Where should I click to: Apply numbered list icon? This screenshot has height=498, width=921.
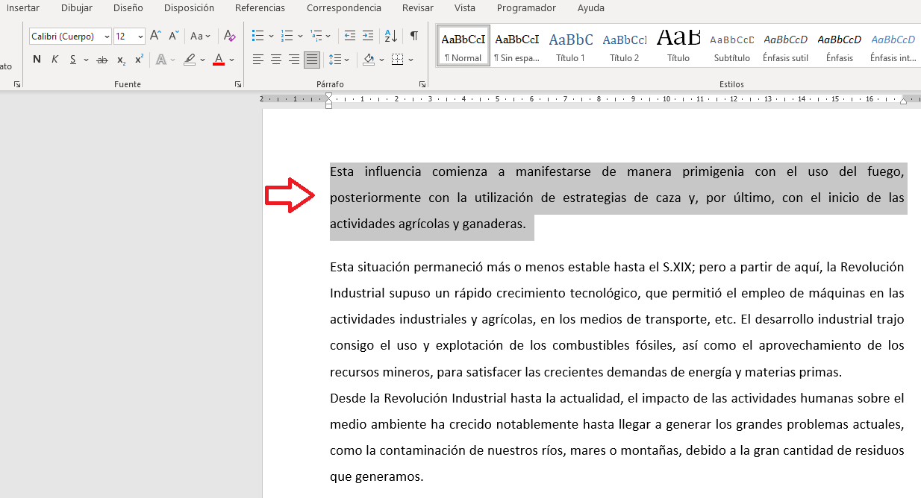(x=287, y=36)
